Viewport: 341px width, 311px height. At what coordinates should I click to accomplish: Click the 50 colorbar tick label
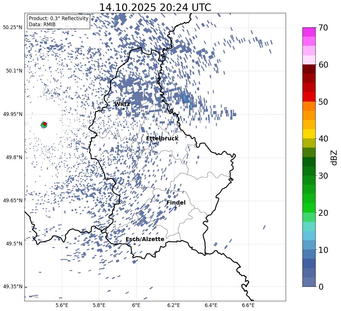coord(323,102)
